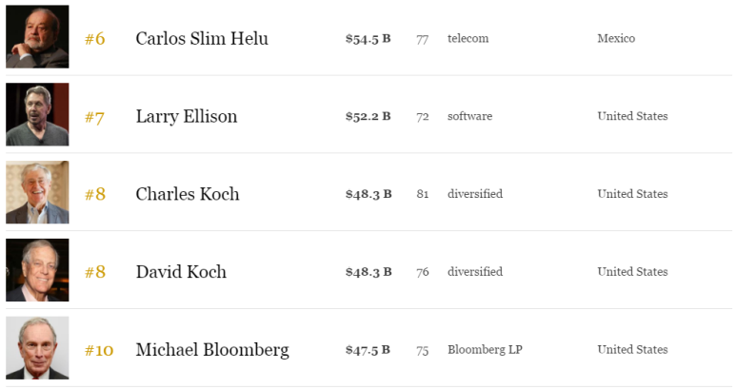736x389 pixels.
Task: Click Larry Ellison's profile photo
Action: click(37, 115)
